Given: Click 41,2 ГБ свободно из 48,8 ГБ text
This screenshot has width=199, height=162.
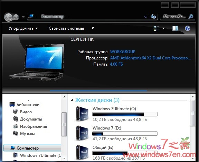Looking at the screenshot, I should (x=120, y=139).
